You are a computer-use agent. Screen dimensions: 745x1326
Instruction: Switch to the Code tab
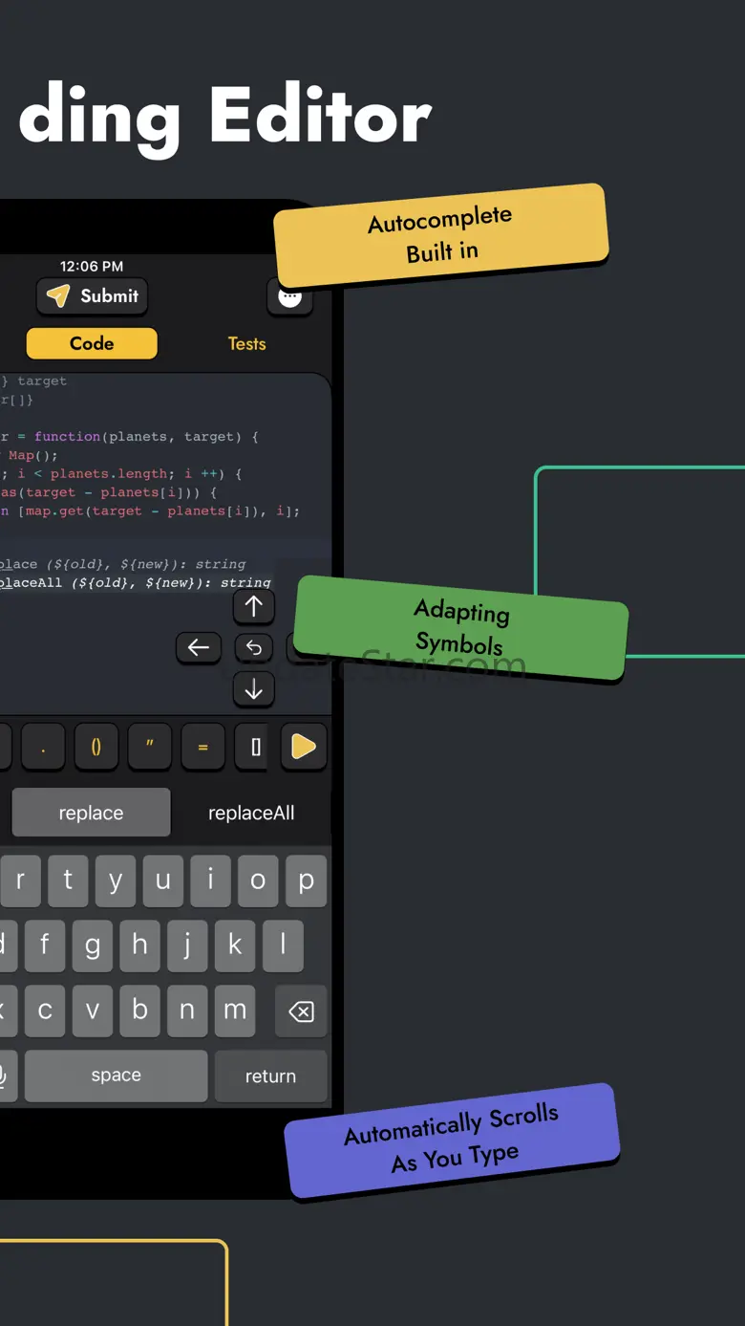(x=92, y=343)
